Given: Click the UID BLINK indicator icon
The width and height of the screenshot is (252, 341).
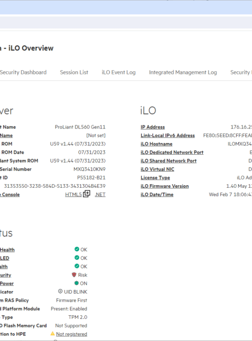Looking at the screenshot, I should (60, 291).
